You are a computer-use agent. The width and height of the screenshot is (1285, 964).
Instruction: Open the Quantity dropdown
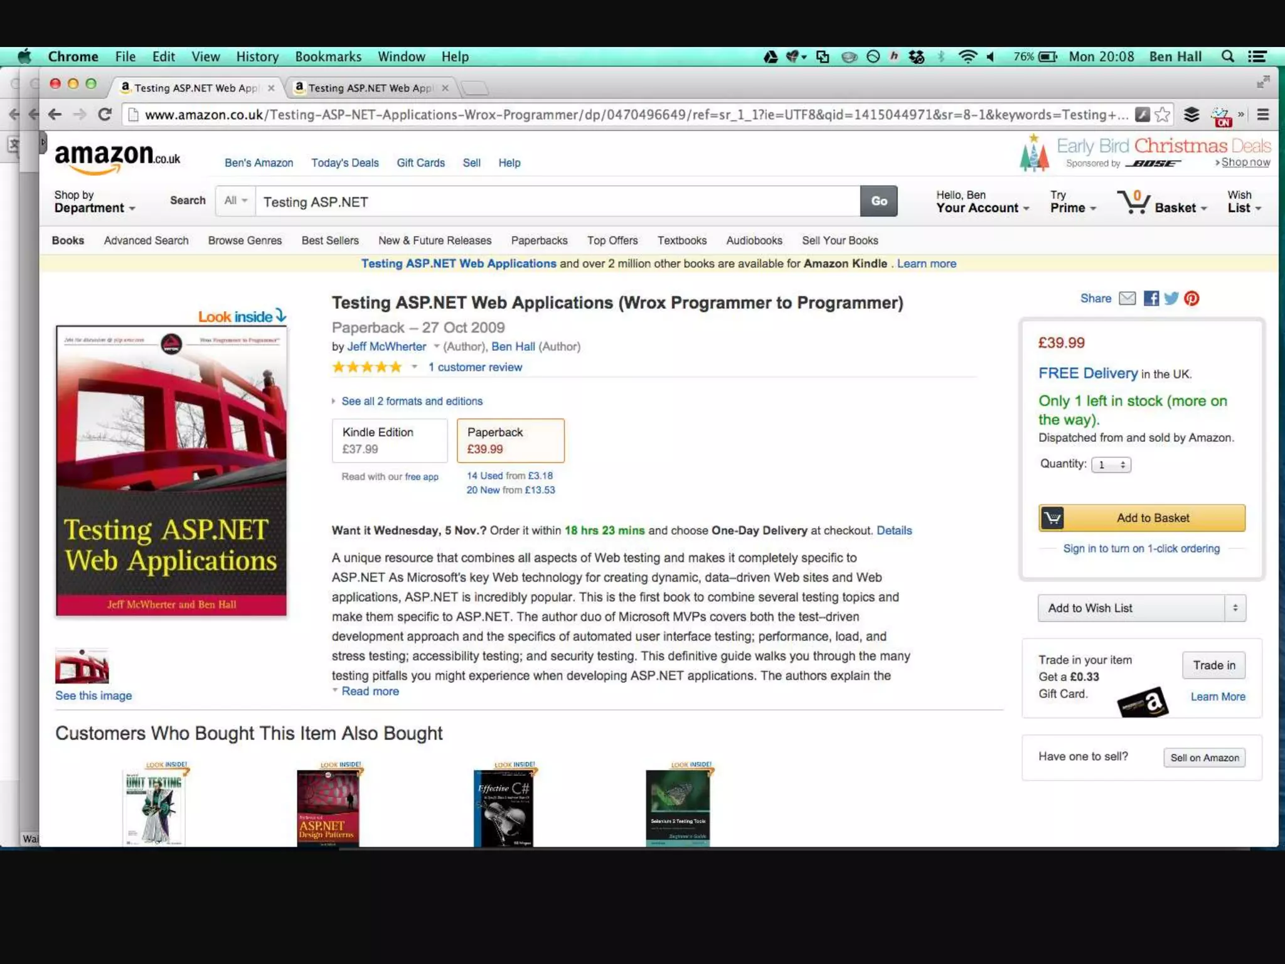pos(1111,464)
